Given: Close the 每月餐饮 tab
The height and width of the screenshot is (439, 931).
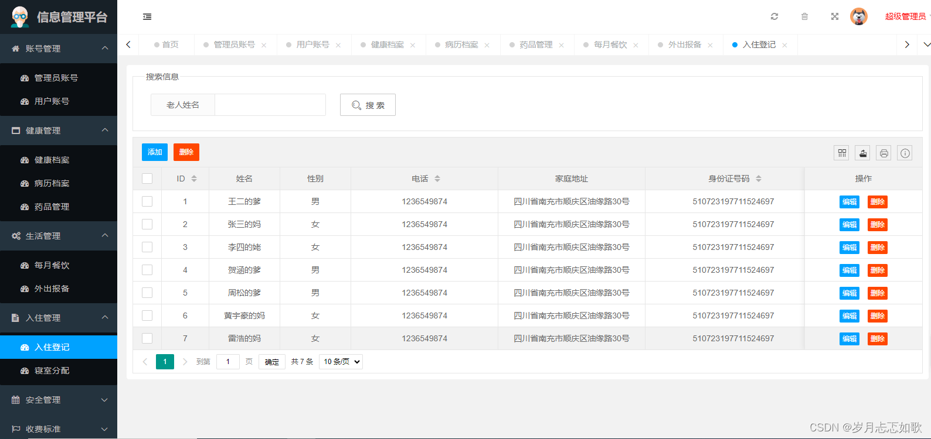Looking at the screenshot, I should tap(636, 45).
